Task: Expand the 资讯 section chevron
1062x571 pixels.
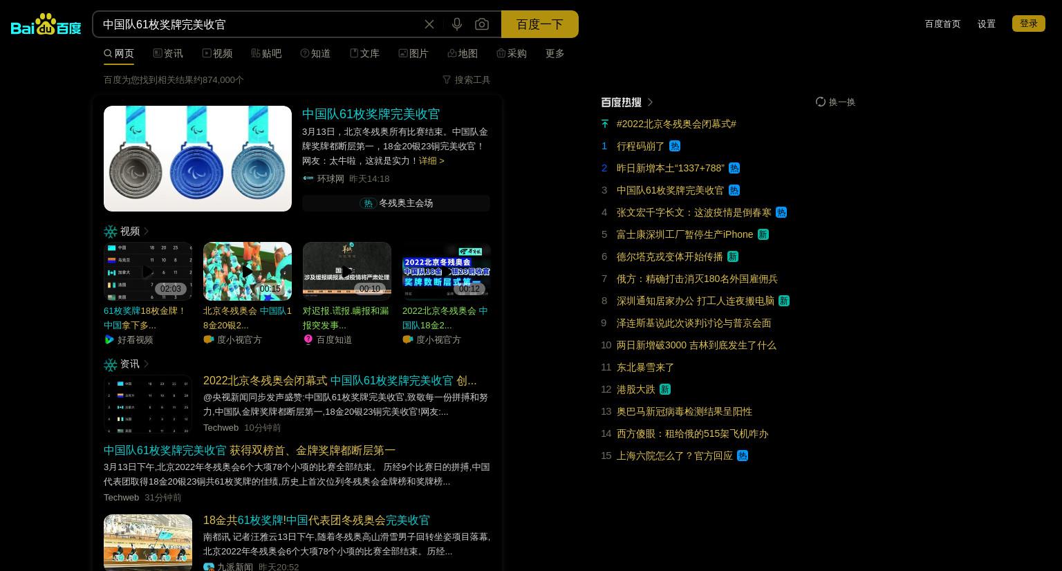Action: pos(146,364)
